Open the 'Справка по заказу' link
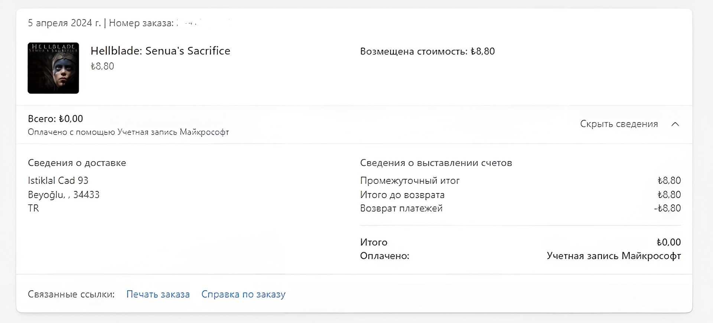This screenshot has width=713, height=323. coord(243,294)
